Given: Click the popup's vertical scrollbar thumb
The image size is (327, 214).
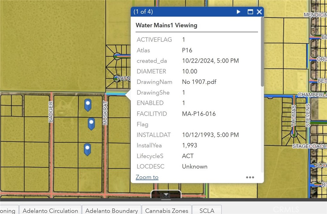Looking at the screenshot, I should point(262,52).
